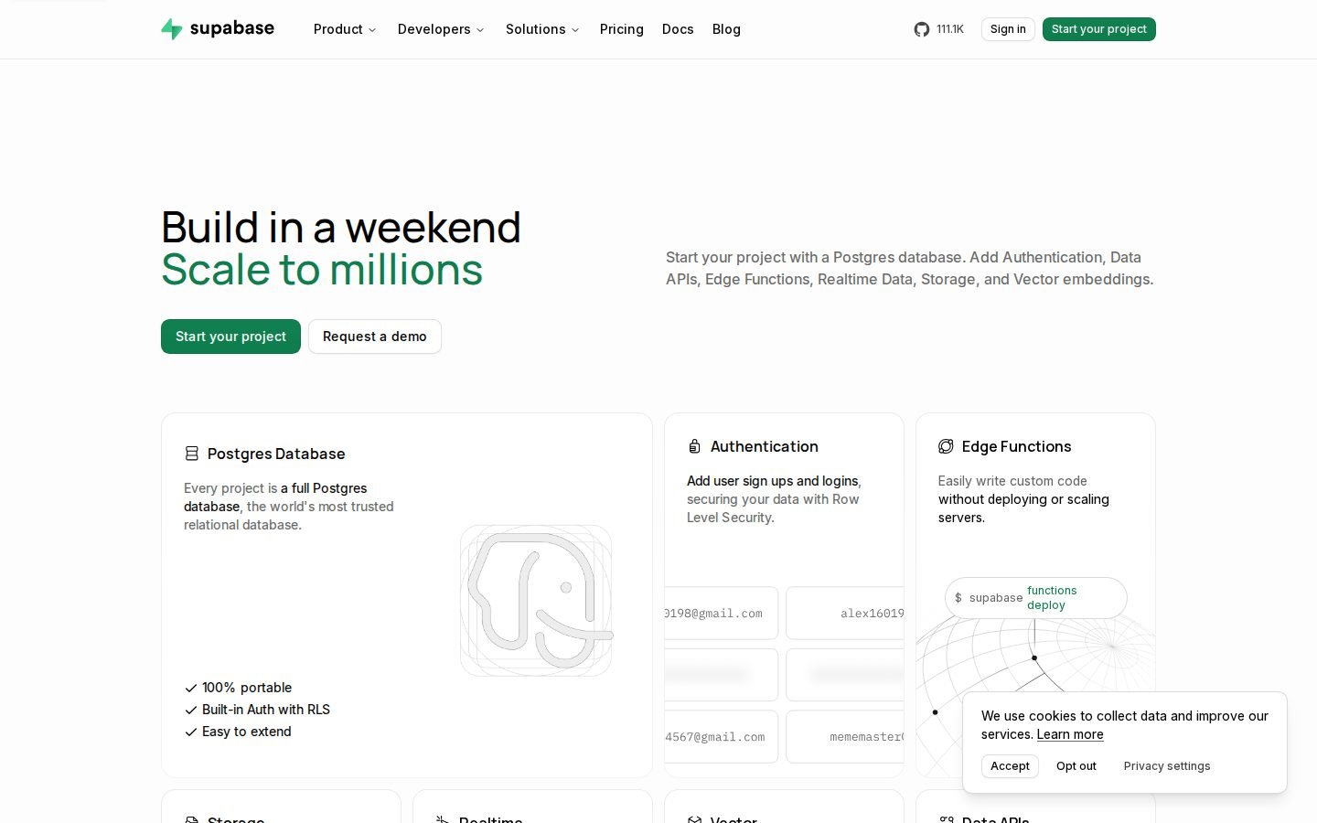Viewport: 1317px width, 823px height.
Task: Click the 'Easy to extend' feature text
Action: [247, 732]
